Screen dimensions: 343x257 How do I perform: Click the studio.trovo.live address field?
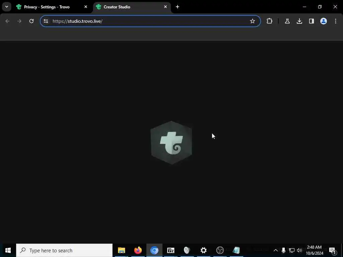tap(150, 21)
